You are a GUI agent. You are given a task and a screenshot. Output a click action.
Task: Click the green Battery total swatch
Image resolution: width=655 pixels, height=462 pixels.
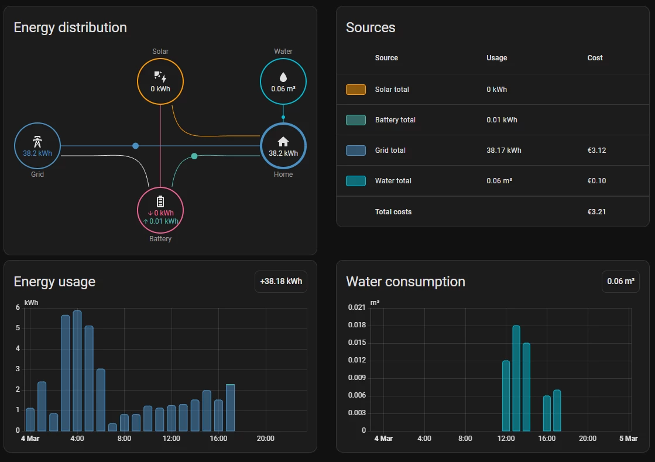356,120
